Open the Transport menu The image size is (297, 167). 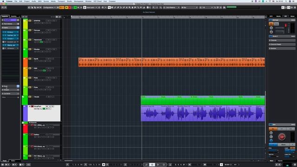coord(61,1)
